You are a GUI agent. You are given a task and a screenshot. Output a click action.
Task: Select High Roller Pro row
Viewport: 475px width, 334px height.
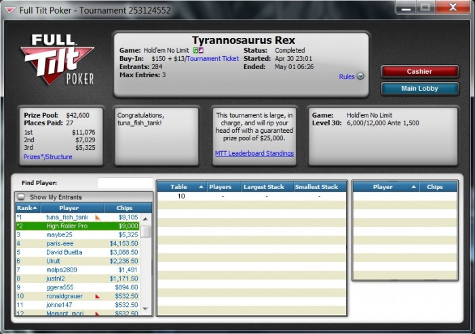tap(77, 226)
